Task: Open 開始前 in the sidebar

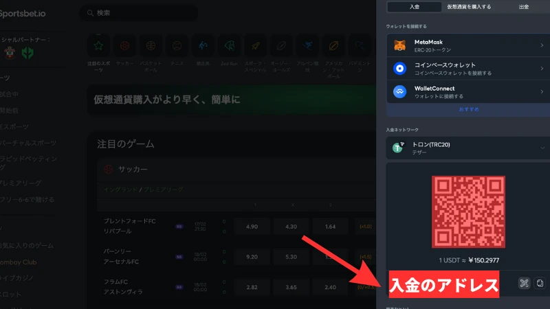Action: [x=10, y=111]
